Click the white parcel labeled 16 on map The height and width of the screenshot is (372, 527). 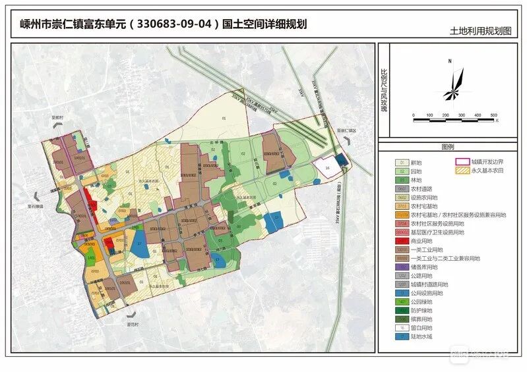tap(328, 167)
